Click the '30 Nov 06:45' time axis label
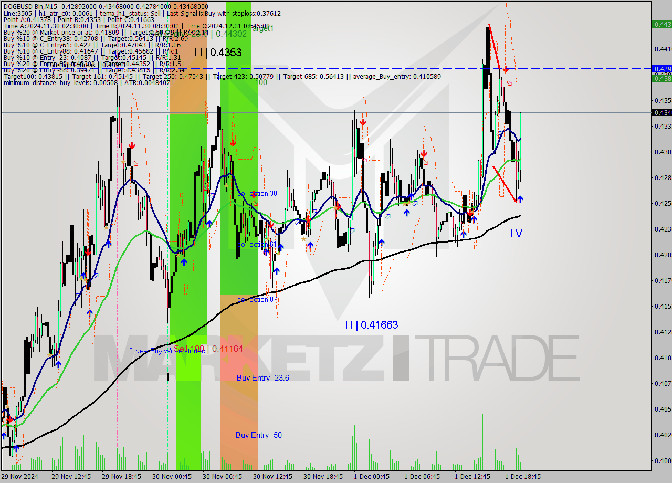Viewport: 672px width, 483px height. (222, 477)
